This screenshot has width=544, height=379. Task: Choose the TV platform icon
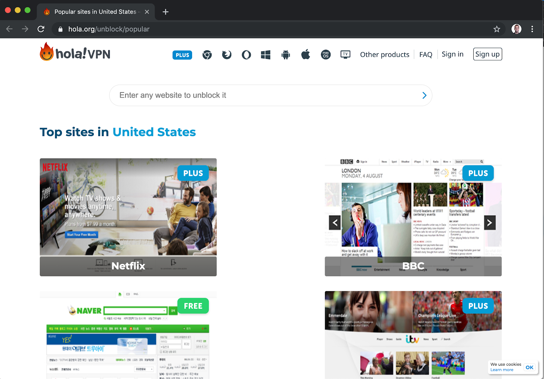[345, 54]
